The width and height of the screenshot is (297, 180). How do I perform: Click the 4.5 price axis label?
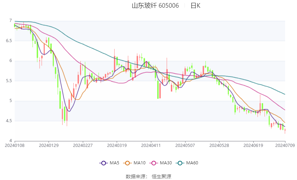[x=9, y=121]
